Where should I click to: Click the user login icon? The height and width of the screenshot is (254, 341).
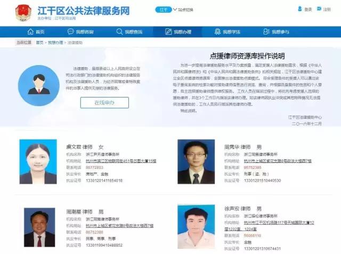(299, 9)
